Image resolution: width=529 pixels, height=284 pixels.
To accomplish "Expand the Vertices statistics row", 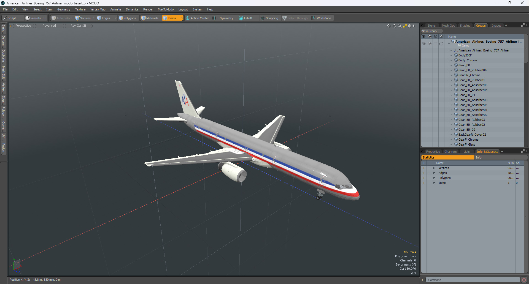I will [434, 168].
